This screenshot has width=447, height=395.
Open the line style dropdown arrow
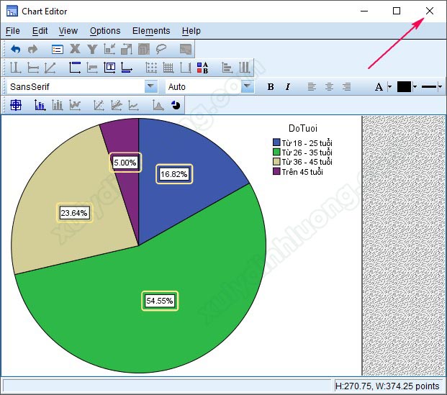442,86
